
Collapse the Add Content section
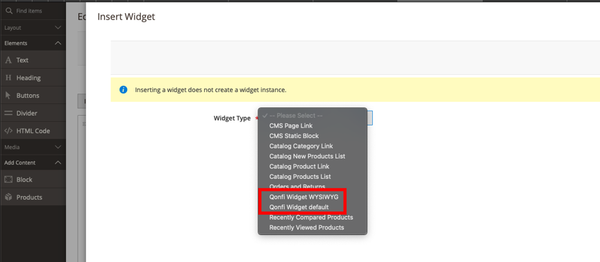click(x=33, y=163)
